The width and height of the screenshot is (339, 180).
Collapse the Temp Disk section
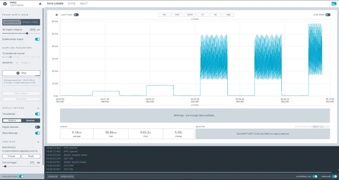(38, 142)
